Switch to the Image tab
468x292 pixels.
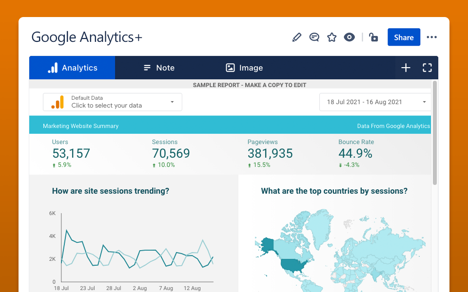point(244,68)
